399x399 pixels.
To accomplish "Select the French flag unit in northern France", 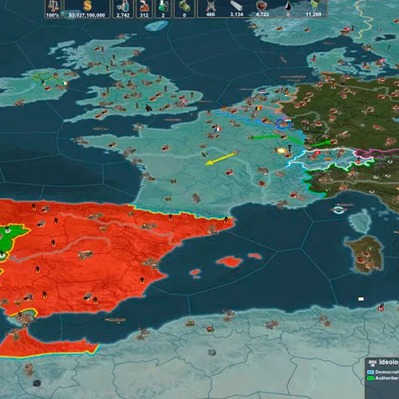I will click(x=218, y=129).
